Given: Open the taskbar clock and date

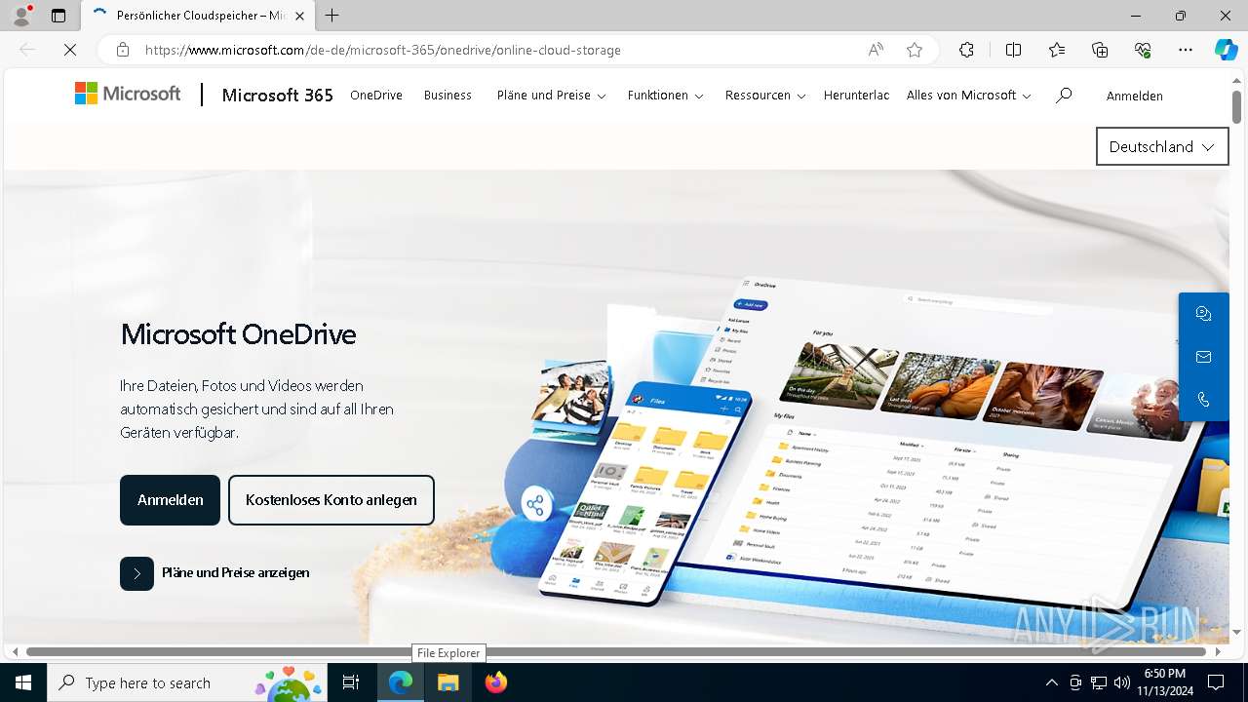Looking at the screenshot, I should coord(1164,682).
